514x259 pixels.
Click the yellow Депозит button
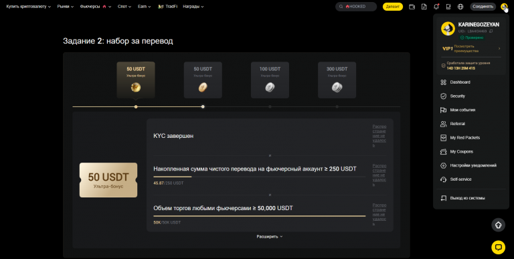point(393,7)
